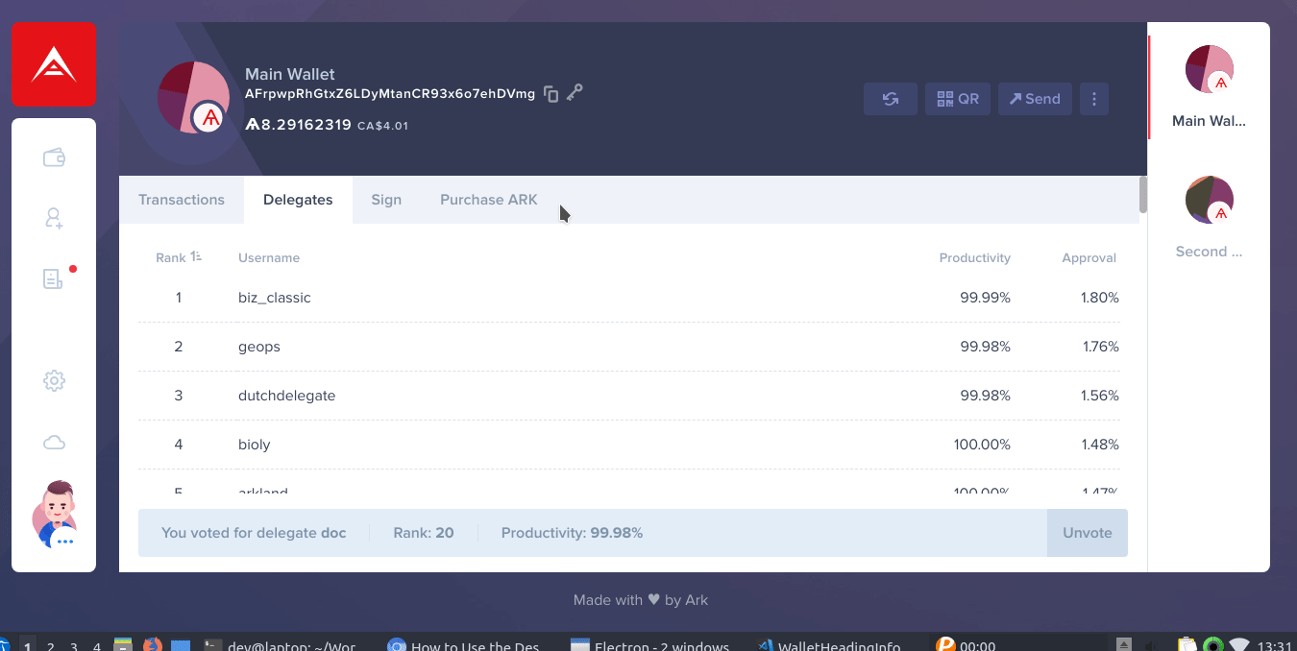Viewport: 1297px width, 651px height.
Task: Open the Firefox icon in taskbar
Action: pos(151,645)
